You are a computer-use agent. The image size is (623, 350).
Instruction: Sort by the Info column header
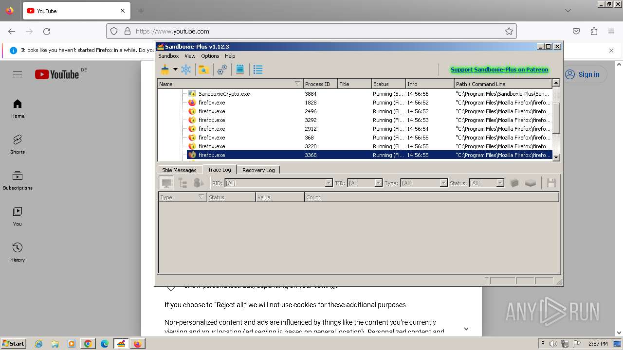point(430,84)
